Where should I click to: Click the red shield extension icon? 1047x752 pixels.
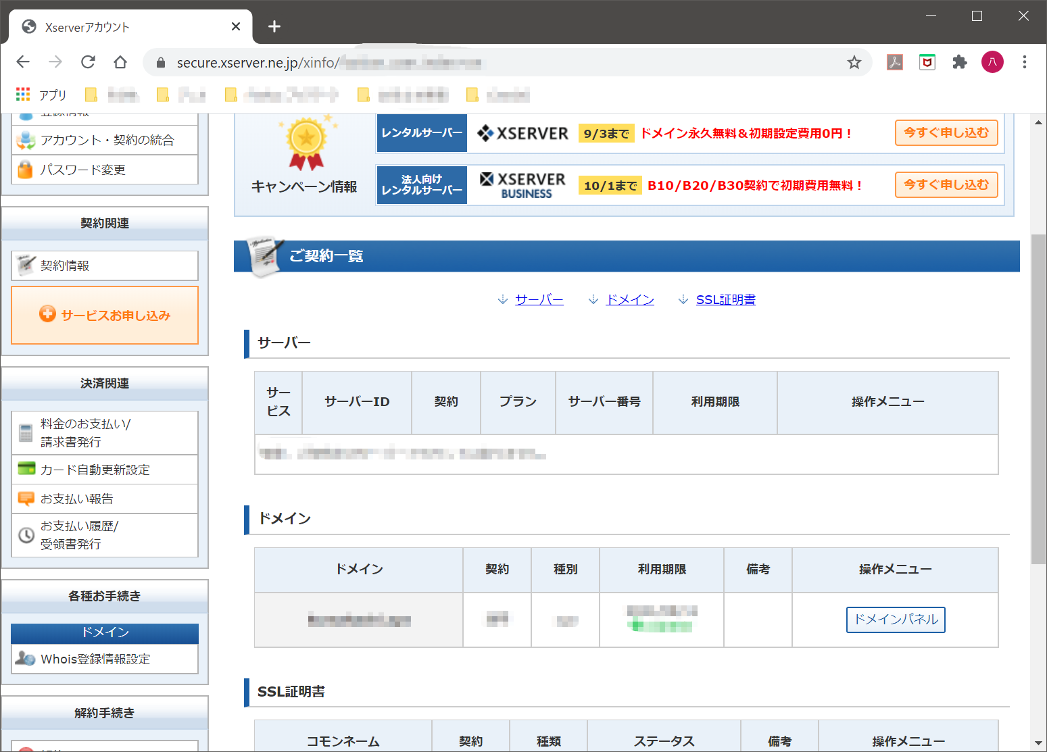tap(927, 62)
